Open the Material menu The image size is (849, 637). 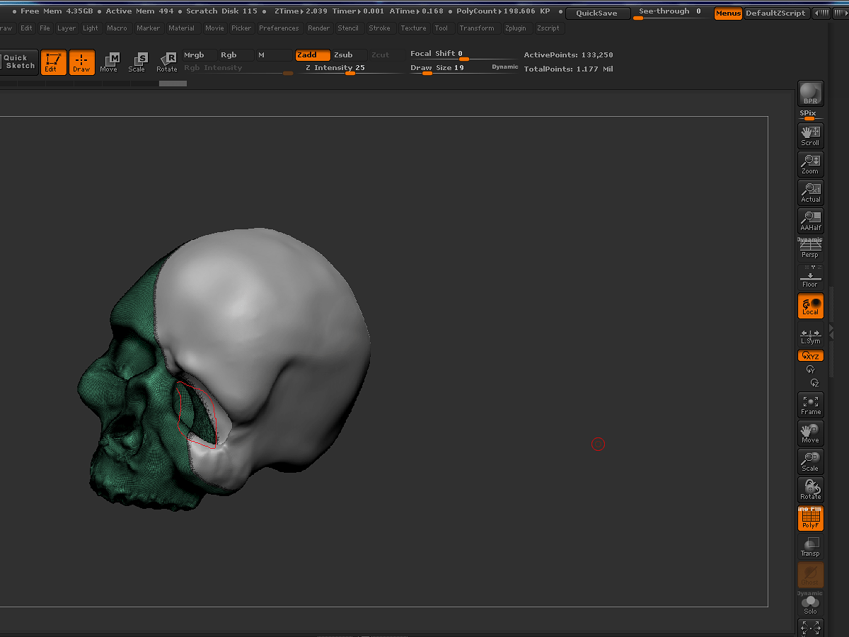(182, 28)
